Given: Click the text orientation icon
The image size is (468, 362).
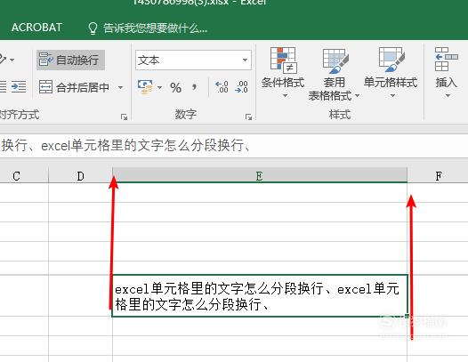Looking at the screenshot, I should pyautogui.click(x=3, y=59).
